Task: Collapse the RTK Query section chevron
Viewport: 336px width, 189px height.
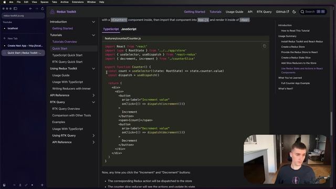Action: coord(93,102)
